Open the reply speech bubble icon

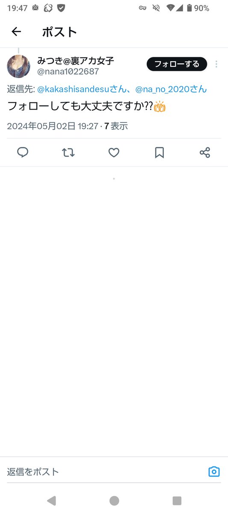click(23, 152)
